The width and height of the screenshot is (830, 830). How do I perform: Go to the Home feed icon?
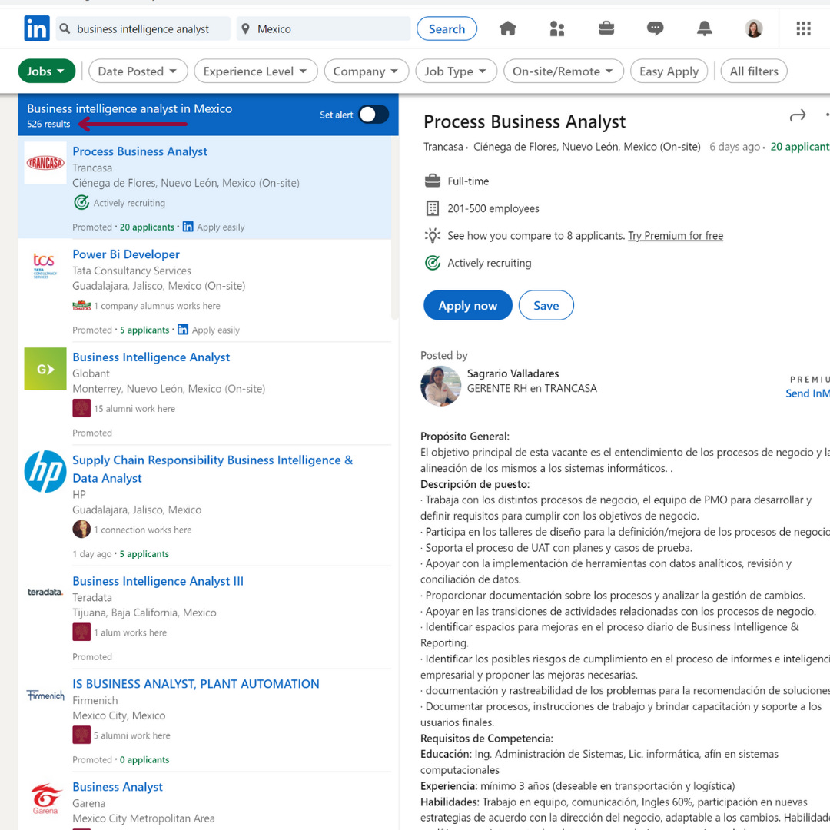tap(507, 28)
